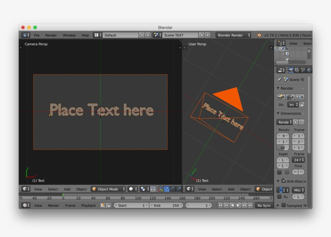Click the Blender logo icon in header
331x237 pixels.
point(259,35)
